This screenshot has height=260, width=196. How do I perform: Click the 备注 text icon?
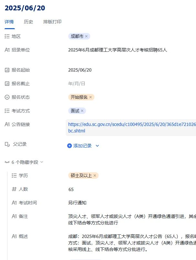[14, 216]
